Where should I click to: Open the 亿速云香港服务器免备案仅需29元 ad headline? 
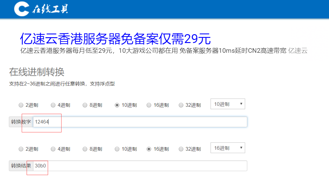115,39
